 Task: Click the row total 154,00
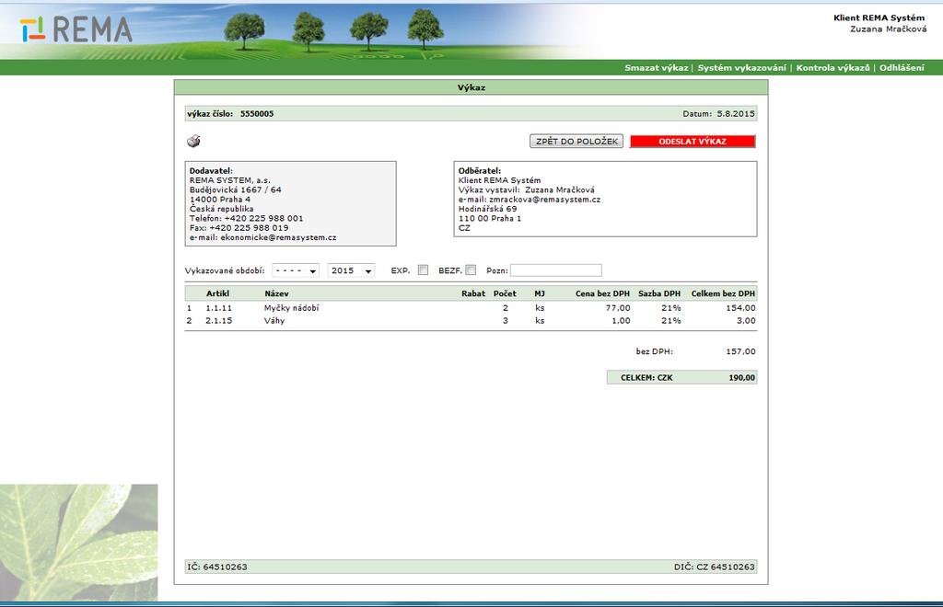click(740, 308)
